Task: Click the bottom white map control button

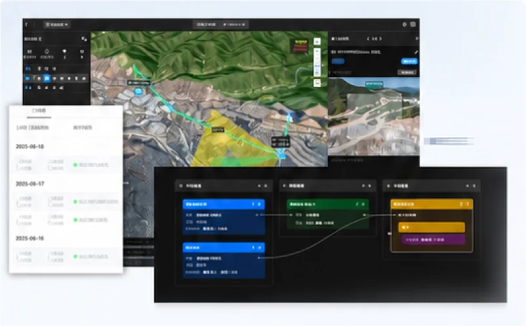Action: pos(317,82)
